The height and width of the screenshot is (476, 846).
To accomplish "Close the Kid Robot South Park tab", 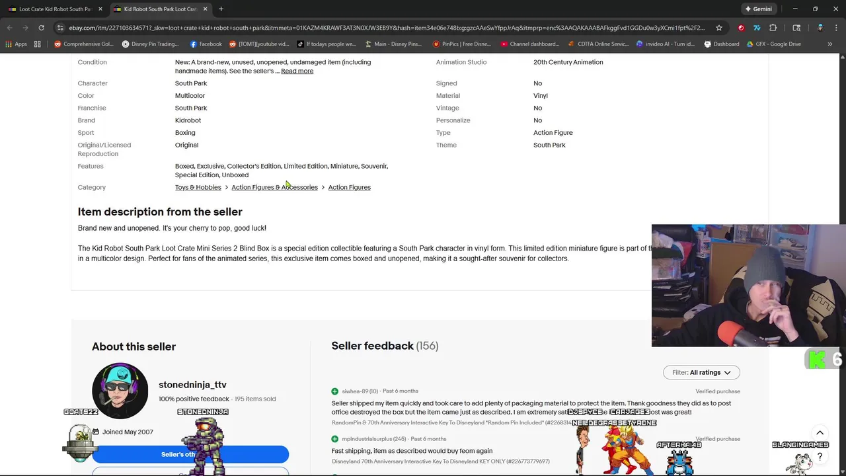I will pos(205,9).
